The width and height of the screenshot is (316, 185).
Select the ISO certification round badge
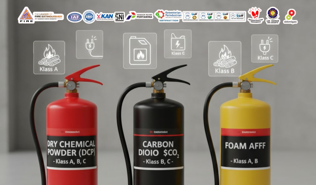coord(89,16)
